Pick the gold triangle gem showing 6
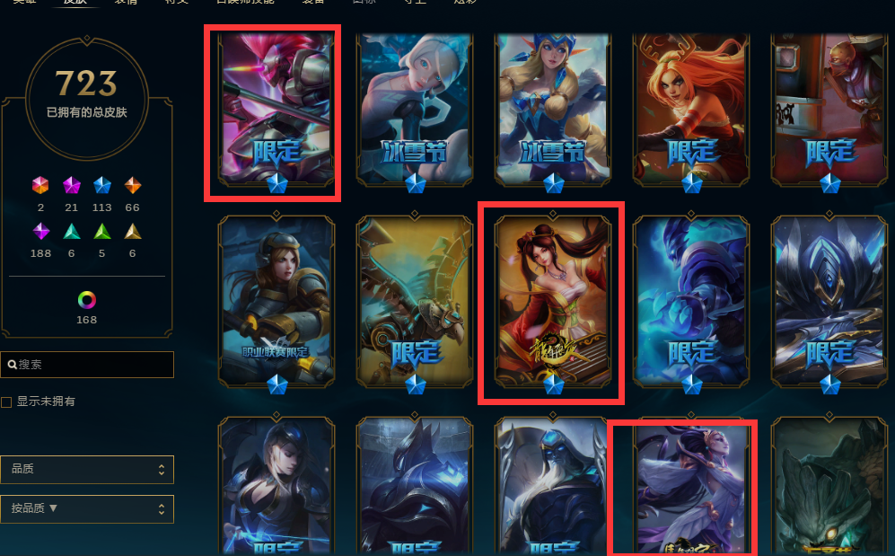This screenshot has height=556, width=895. (133, 231)
